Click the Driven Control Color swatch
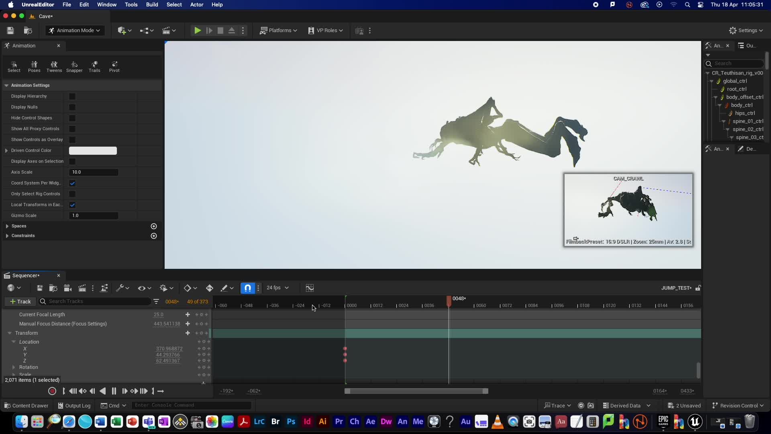This screenshot has height=434, width=771. 93,151
